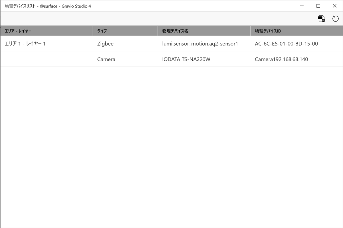
Task: Select the エリア 1 - レイヤー 1 cell
Action: pyautogui.click(x=25, y=44)
